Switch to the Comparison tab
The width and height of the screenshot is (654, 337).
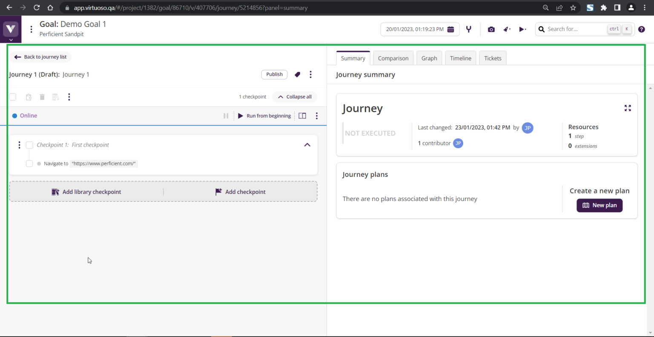click(x=393, y=58)
